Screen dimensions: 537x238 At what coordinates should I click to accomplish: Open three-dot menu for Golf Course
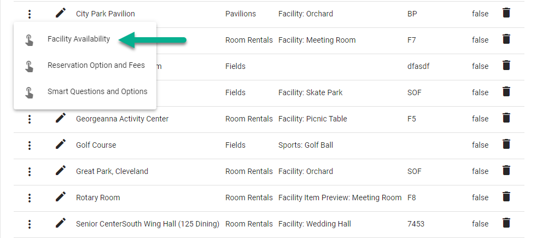pos(30,145)
